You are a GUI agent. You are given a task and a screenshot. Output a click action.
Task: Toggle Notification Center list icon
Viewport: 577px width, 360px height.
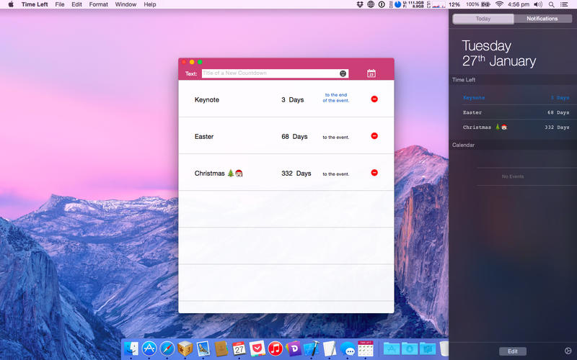[564, 4]
